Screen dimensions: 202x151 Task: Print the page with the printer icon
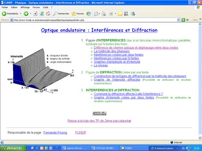tap(104, 14)
